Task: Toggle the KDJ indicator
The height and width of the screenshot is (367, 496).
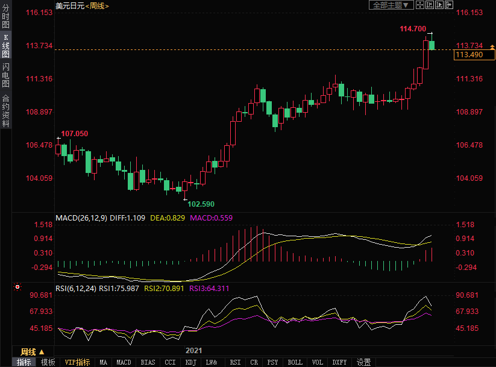Action: click(x=190, y=362)
